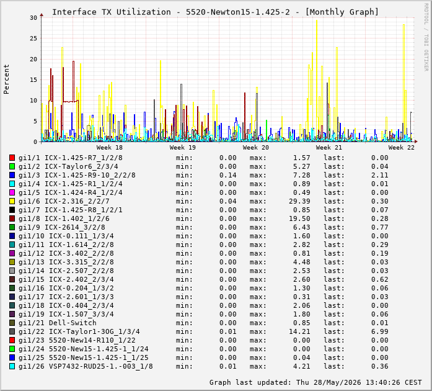This screenshot has width=432, height=391.
Task: Select legend label gi1/22 ICX-Taylor1-30G_1/3/4
Action: [79, 331]
